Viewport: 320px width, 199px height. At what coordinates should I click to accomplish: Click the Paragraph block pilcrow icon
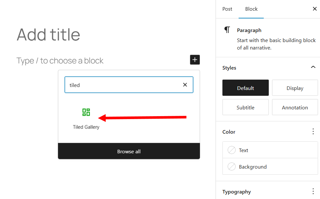(x=227, y=30)
